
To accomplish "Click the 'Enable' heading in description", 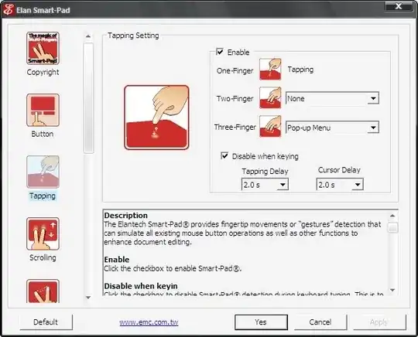I will click(116, 260).
